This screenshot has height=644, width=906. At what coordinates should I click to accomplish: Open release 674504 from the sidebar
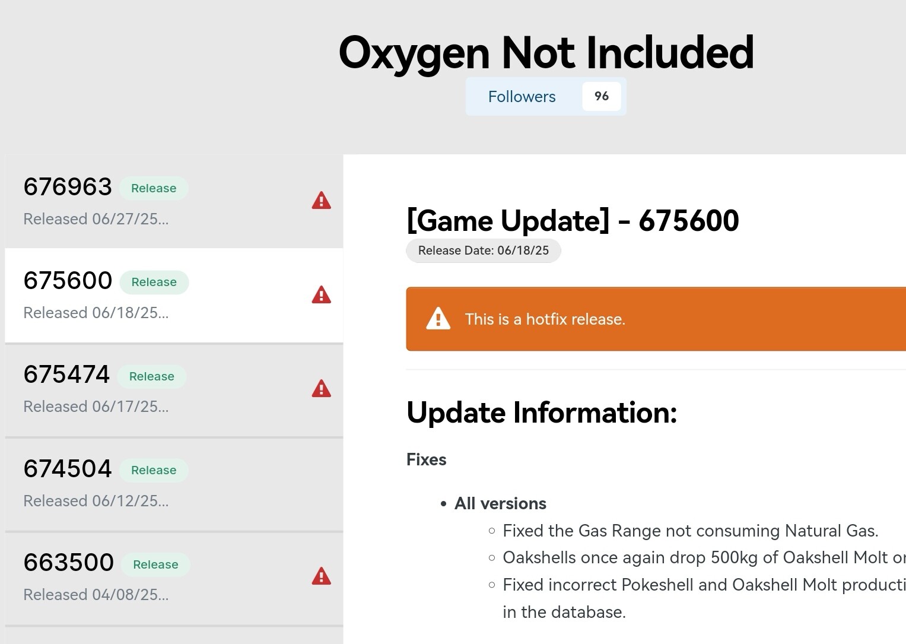pyautogui.click(x=174, y=484)
